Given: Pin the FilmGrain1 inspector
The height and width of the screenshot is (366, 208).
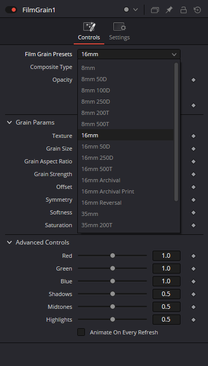Looking at the screenshot, I should (x=169, y=10).
